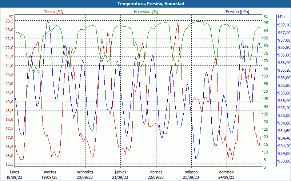Screen dimensions: 291x181
Task: Click the 20,0 temperature axis value
Action: tap(9, 84)
